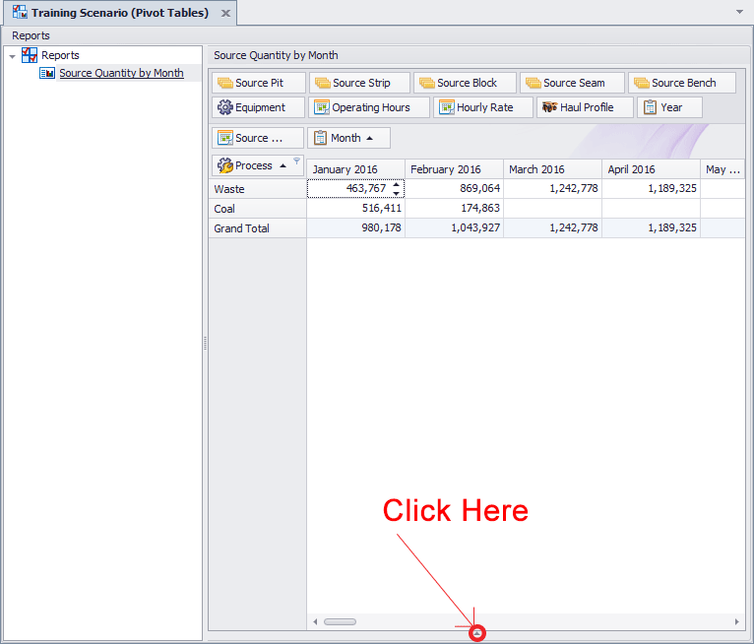
Task: Click the truncated Source data field icon
Action: point(224,138)
